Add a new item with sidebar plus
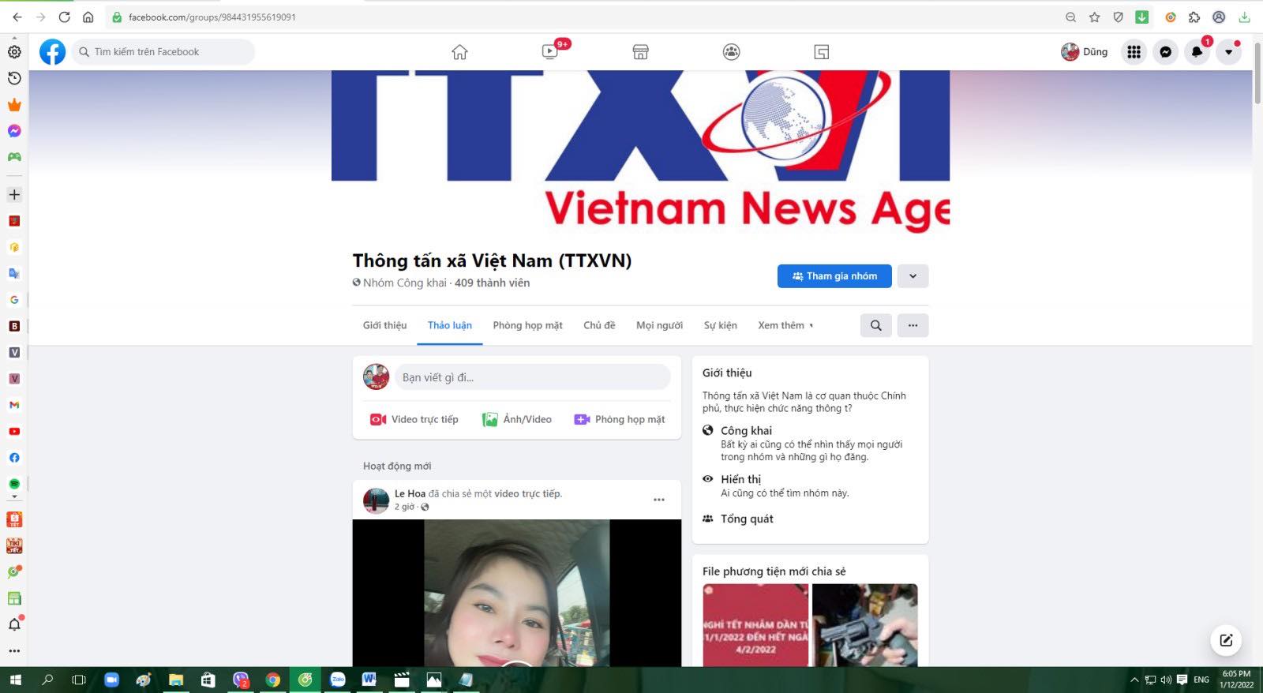 point(14,194)
